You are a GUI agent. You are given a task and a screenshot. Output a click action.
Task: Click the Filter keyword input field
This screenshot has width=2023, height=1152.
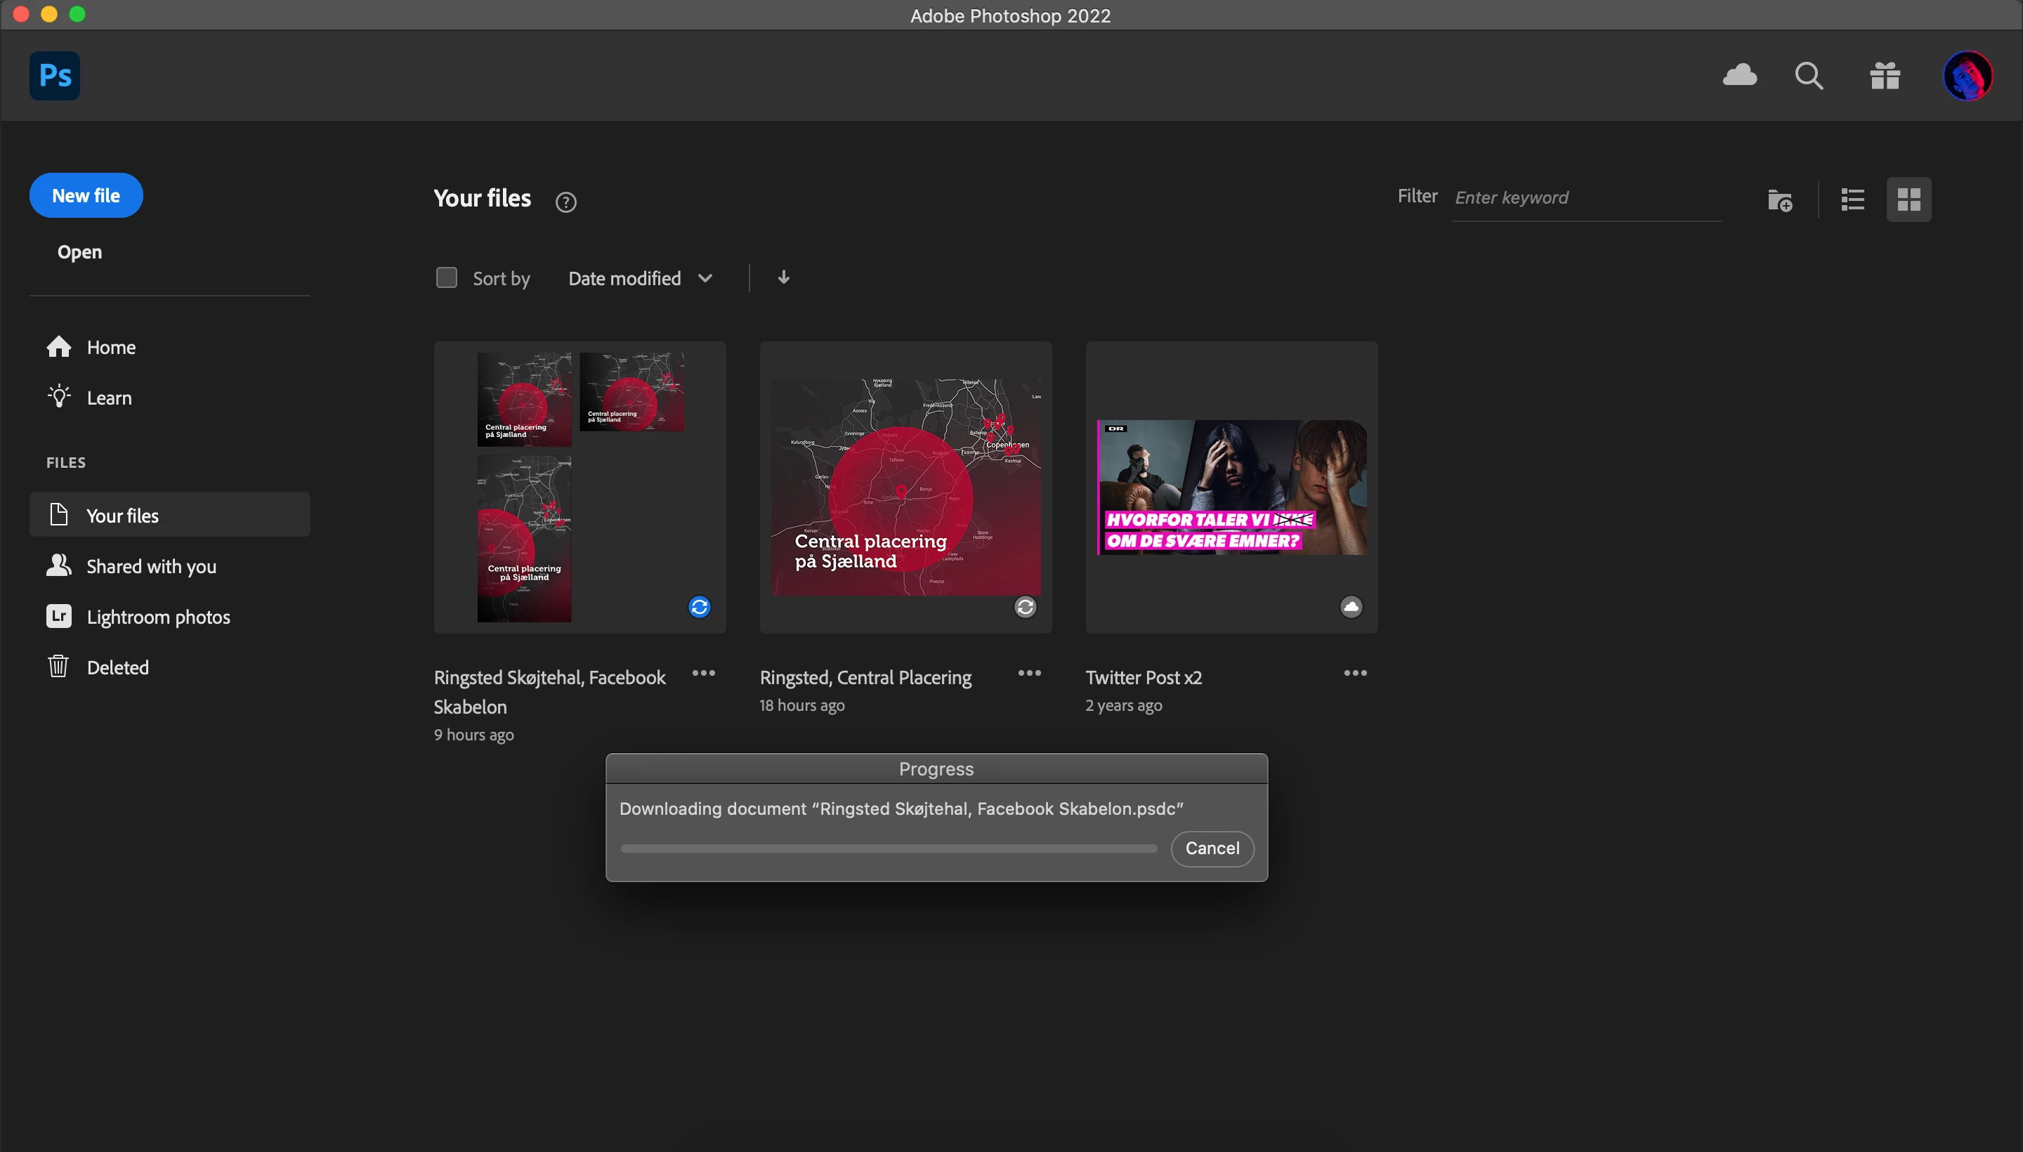1585,198
